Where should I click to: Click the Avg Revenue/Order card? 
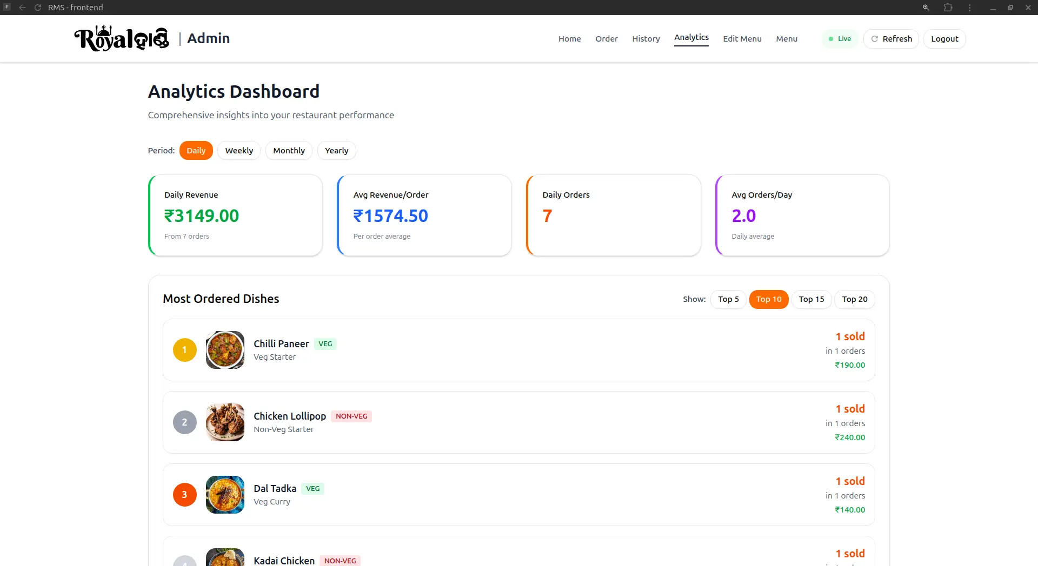(x=424, y=215)
